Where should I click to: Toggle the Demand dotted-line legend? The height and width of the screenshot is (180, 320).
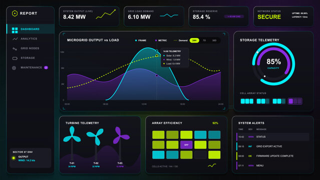pyautogui.click(x=181, y=40)
